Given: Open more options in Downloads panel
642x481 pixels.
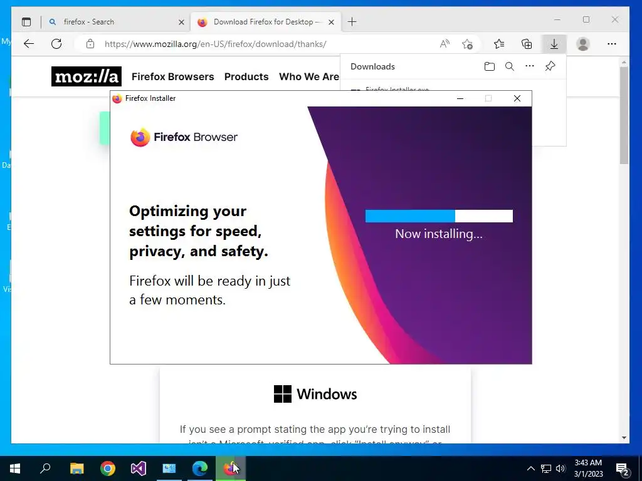Looking at the screenshot, I should [530, 66].
